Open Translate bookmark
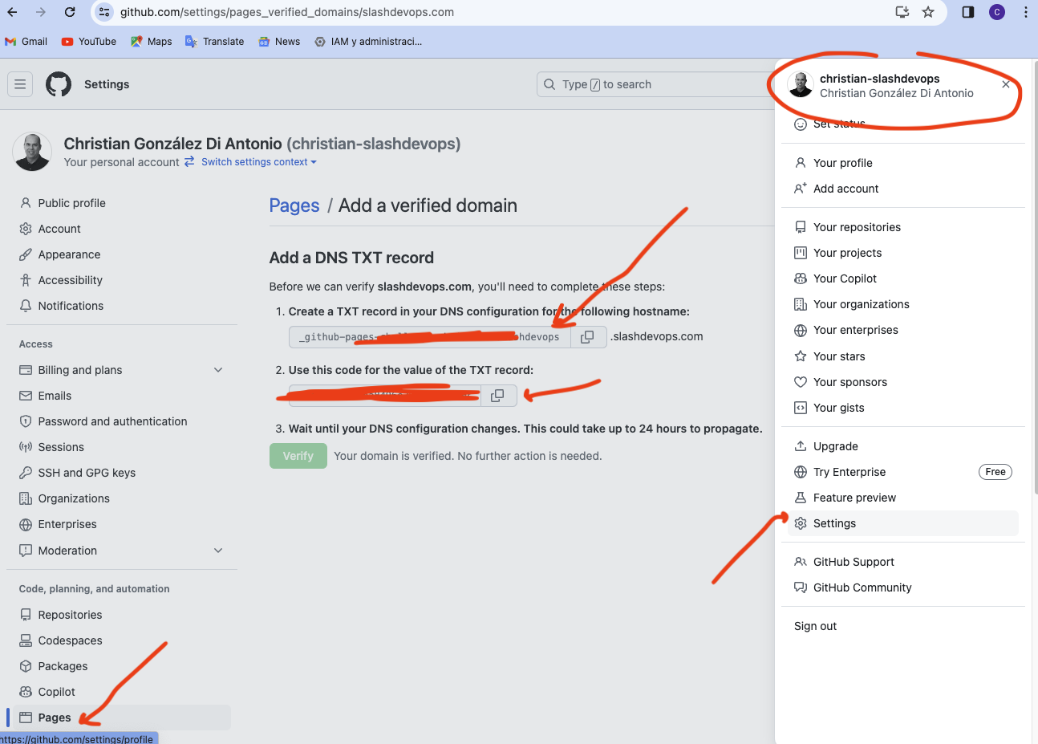Viewport: 1038px width, 744px height. pyautogui.click(x=214, y=42)
